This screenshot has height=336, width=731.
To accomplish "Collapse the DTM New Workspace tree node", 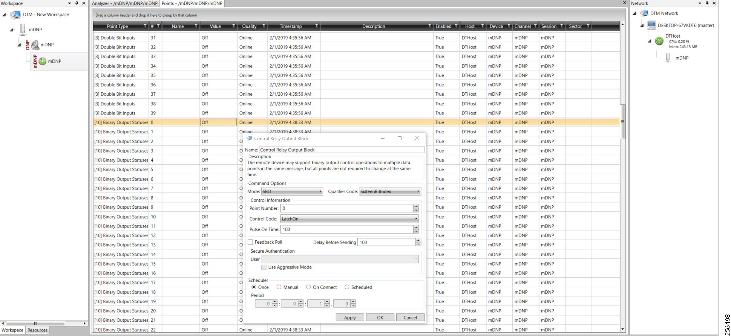I will 4,15.
